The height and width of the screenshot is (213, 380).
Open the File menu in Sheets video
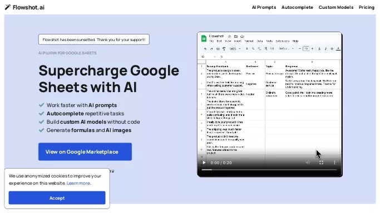coord(211,41)
